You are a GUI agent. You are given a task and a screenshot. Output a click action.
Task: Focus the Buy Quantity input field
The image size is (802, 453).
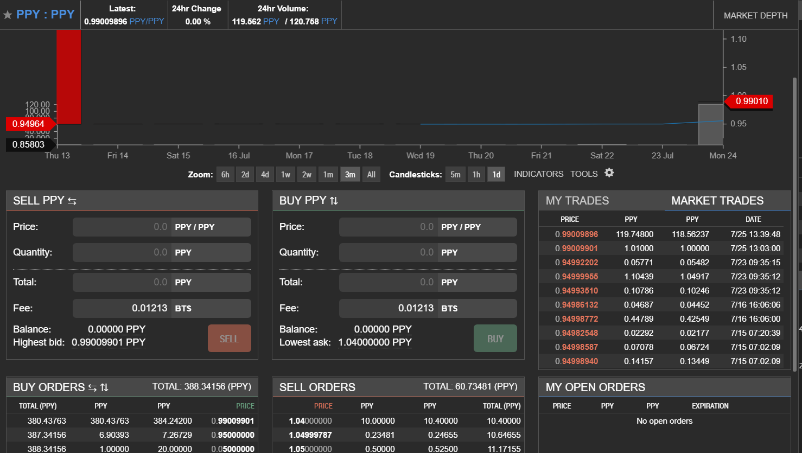coord(389,252)
